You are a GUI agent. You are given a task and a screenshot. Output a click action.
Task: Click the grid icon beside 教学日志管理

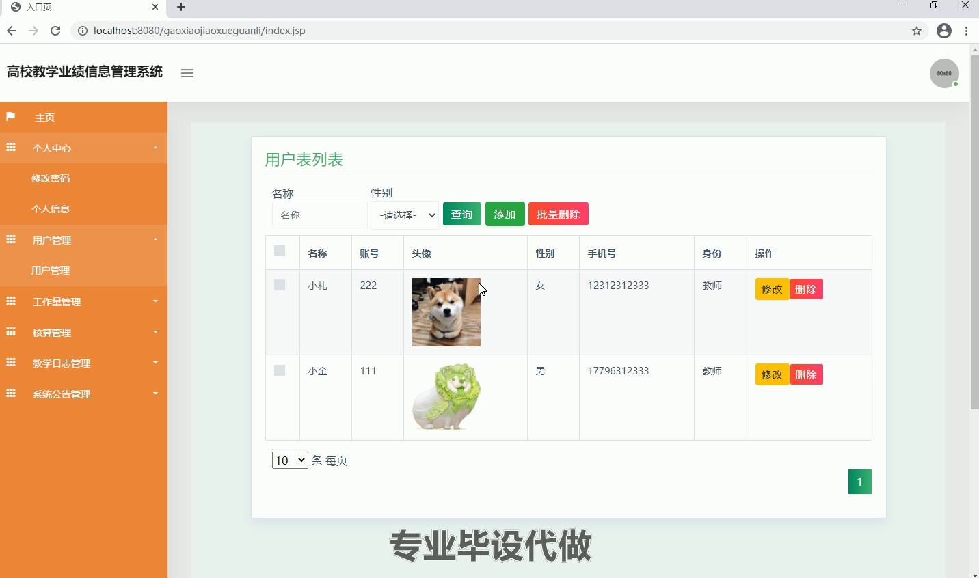[x=11, y=363]
